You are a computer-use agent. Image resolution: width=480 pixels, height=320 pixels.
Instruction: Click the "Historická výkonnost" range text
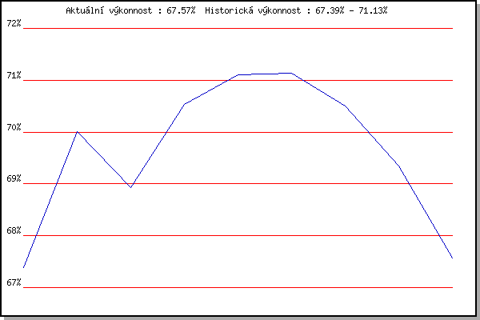[x=296, y=10]
